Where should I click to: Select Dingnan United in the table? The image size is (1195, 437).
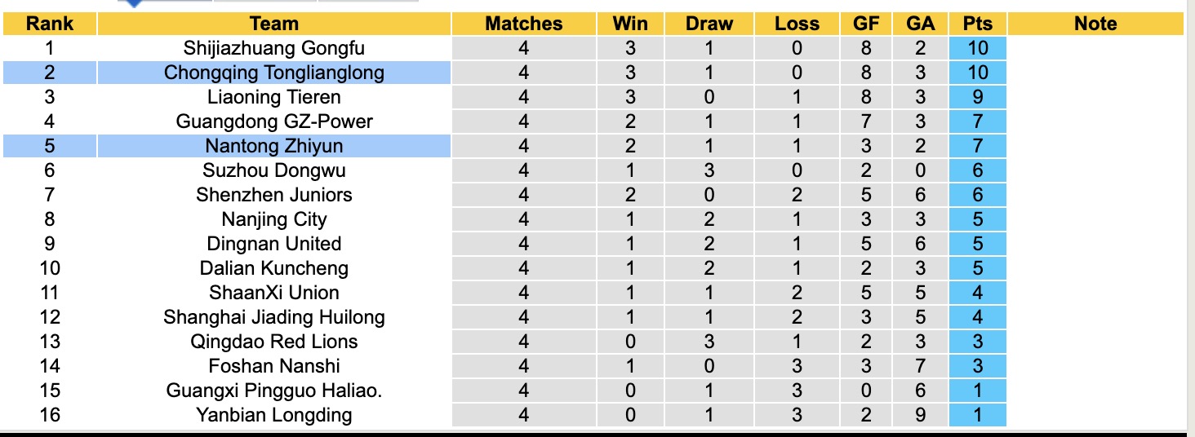pyautogui.click(x=273, y=244)
